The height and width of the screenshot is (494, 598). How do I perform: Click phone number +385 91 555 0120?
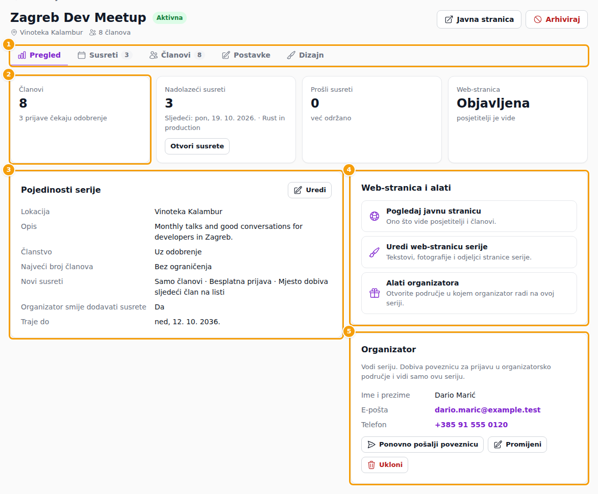tap(471, 425)
